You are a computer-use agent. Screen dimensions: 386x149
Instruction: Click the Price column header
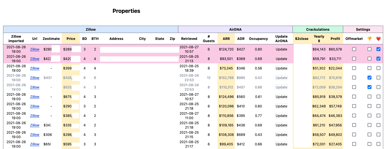71,39
